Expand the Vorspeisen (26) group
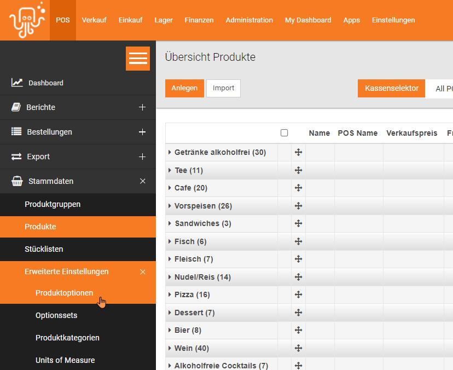The height and width of the screenshot is (370, 453). pos(170,206)
